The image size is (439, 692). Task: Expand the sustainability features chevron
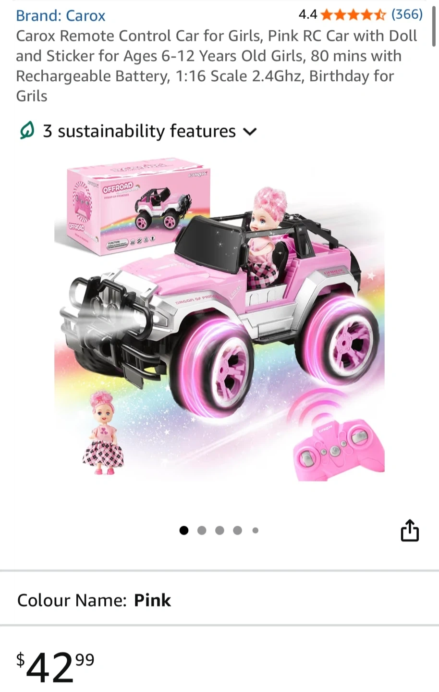[250, 131]
